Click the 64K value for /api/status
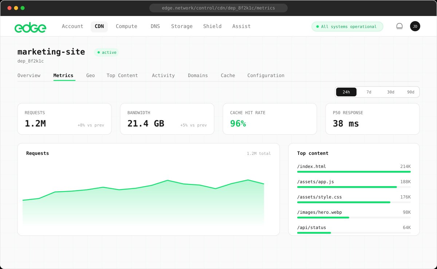This screenshot has width=437, height=269. pyautogui.click(x=406, y=228)
